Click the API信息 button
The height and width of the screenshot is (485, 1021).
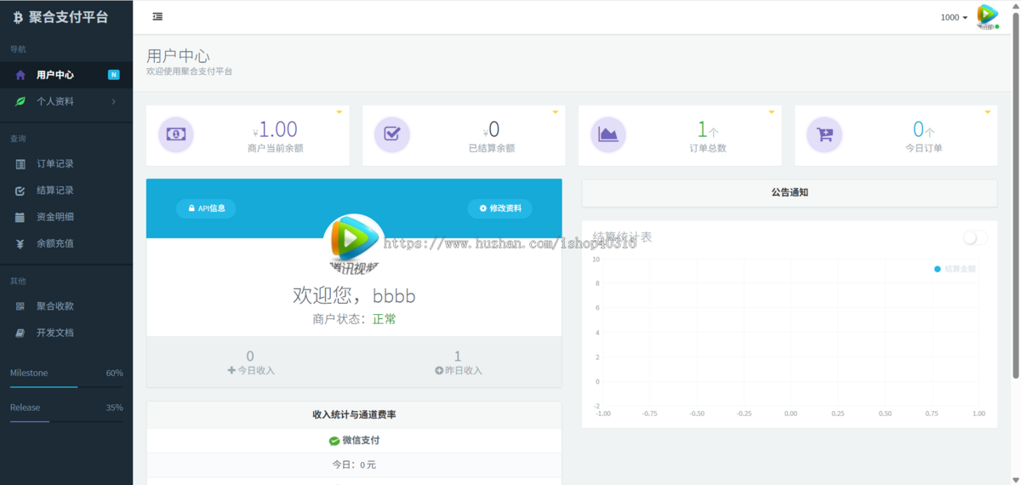coord(206,208)
